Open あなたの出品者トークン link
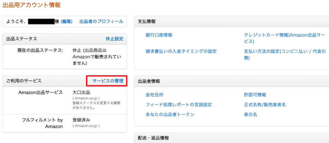This screenshot has width=329, height=143. [170, 114]
